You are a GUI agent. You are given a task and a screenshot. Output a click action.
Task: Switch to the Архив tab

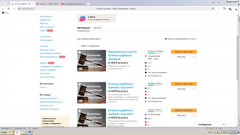(x=97, y=28)
